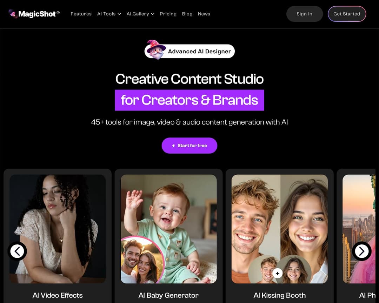Open the News link

click(x=204, y=14)
